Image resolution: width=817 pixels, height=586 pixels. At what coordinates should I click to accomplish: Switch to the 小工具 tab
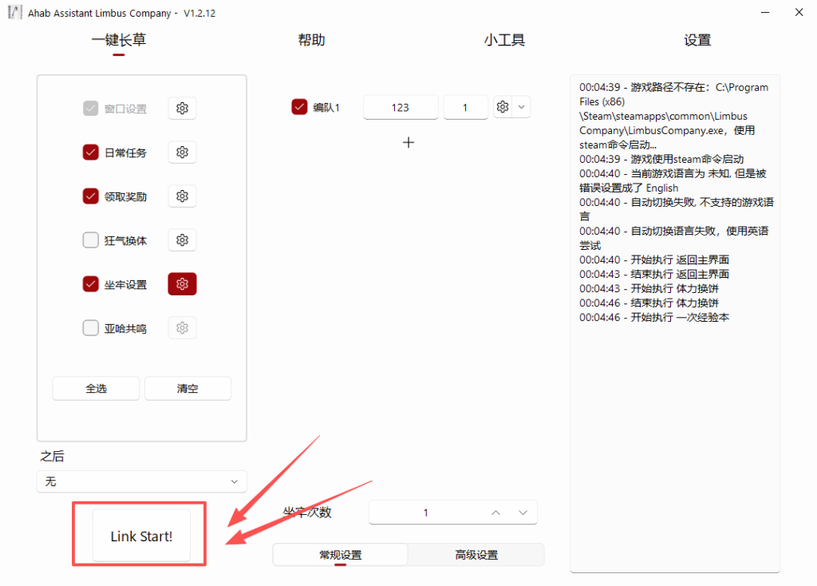(x=504, y=41)
